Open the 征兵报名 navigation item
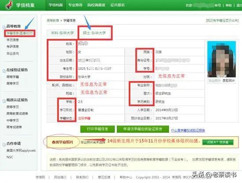242x183 pixels. click(x=117, y=5)
